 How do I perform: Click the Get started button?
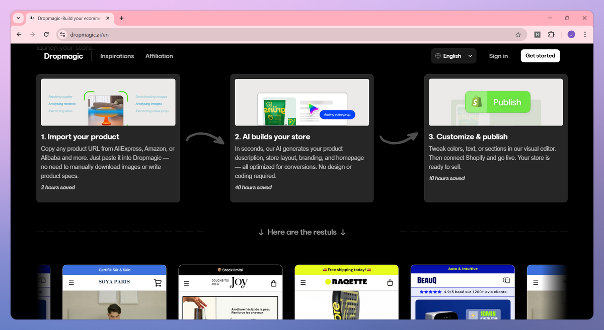point(540,56)
